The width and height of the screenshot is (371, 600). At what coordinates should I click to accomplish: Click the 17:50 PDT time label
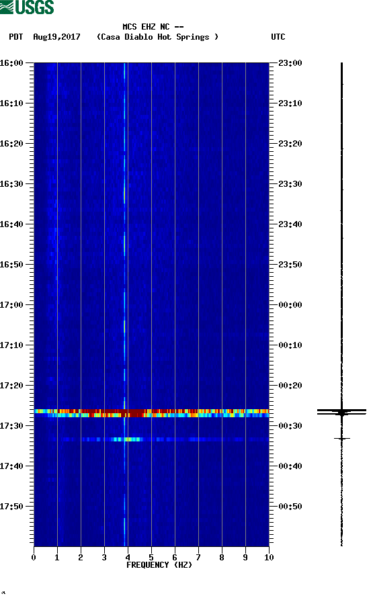[x=11, y=506]
